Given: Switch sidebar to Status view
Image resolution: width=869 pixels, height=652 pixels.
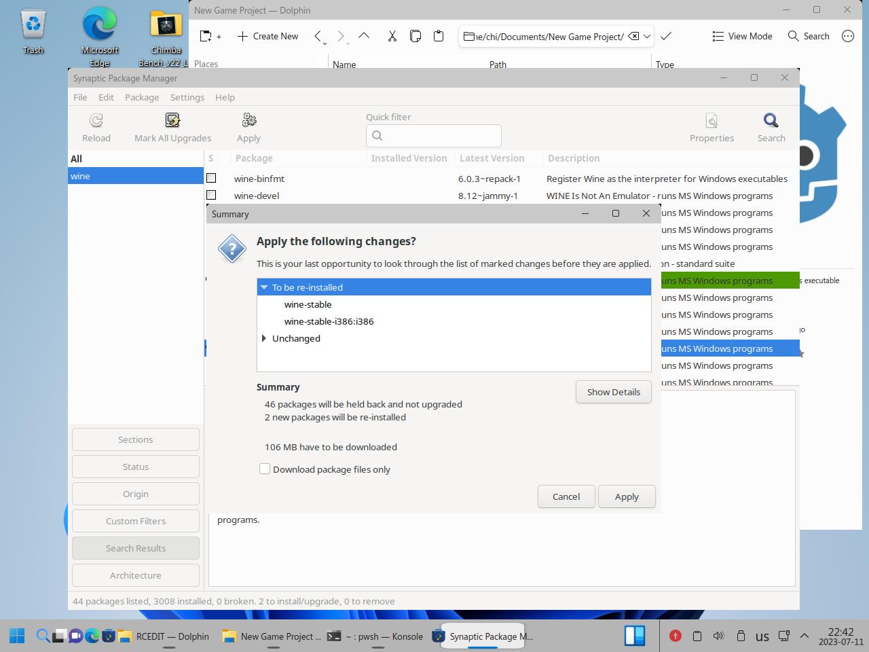Looking at the screenshot, I should coord(136,467).
